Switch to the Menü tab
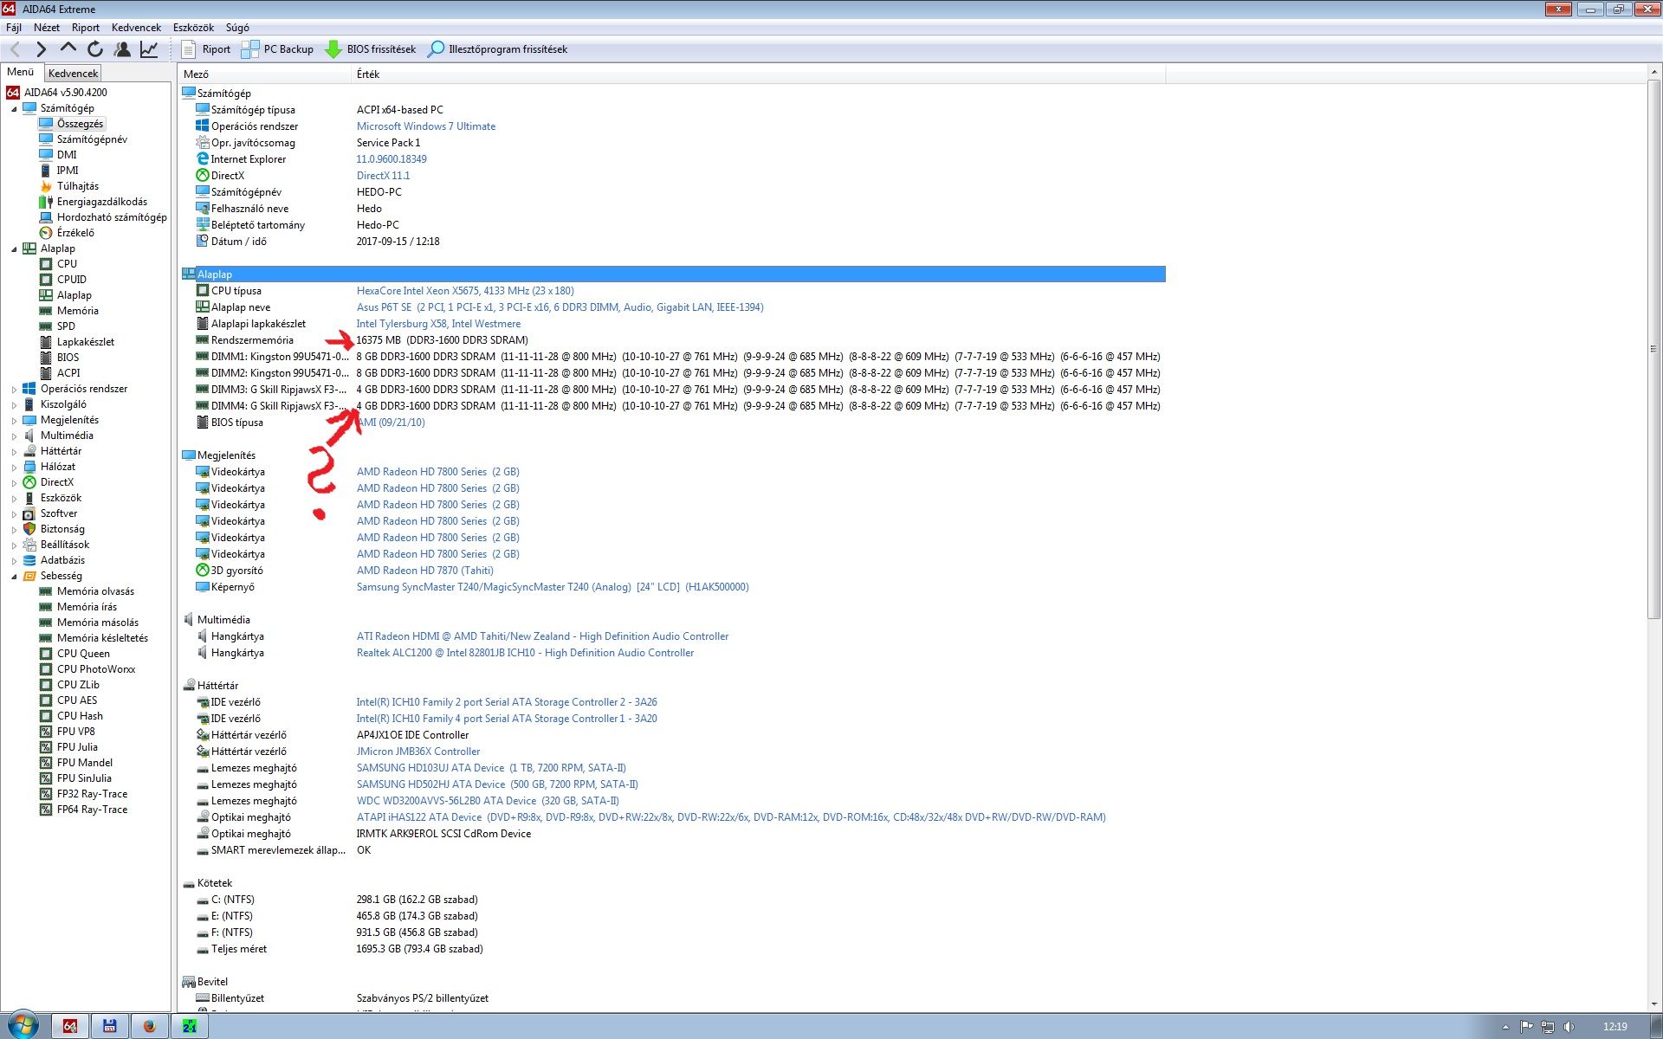 click(x=21, y=72)
